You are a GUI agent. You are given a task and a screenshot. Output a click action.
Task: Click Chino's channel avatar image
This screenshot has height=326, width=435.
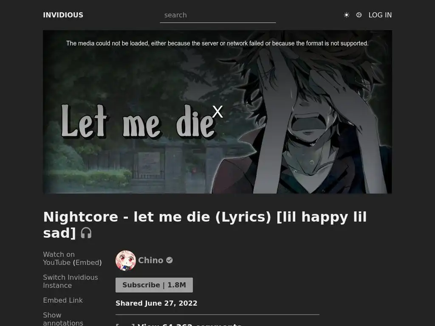tap(126, 261)
